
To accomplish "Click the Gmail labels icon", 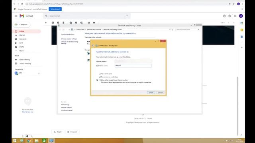I will pos(94,23).
